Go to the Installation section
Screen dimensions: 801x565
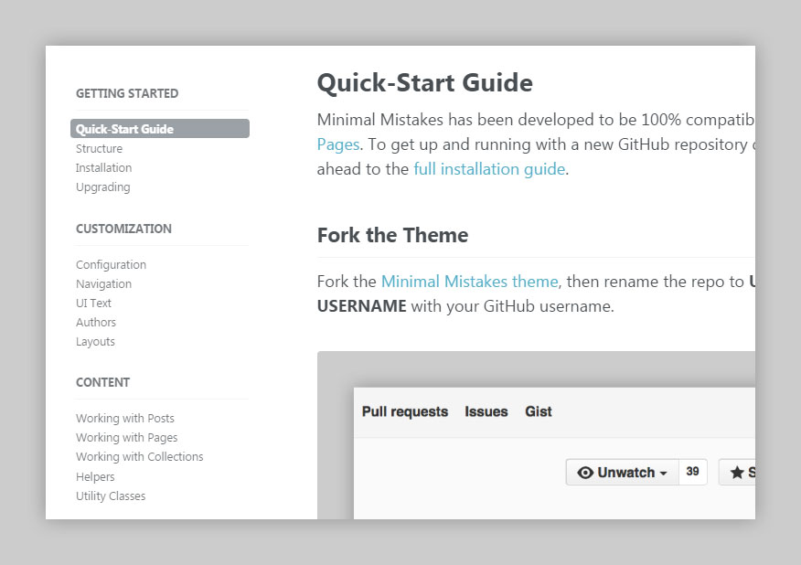(x=103, y=167)
